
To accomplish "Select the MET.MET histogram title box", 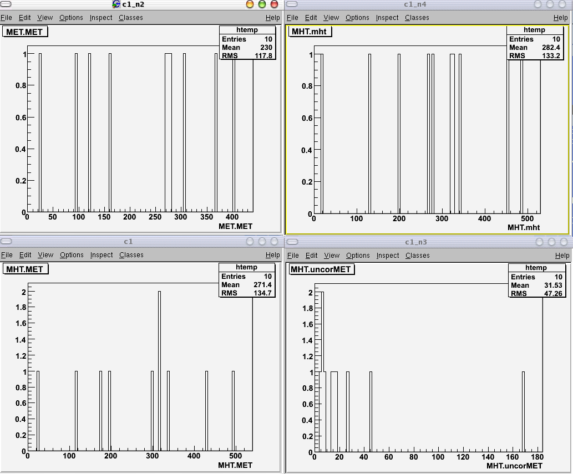I will [25, 32].
